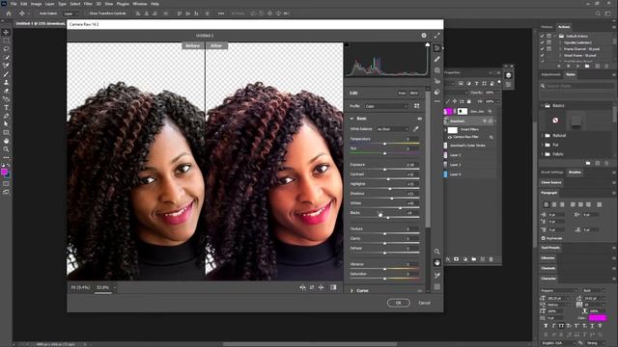Collapse the Basic section in Camera Raw
Screen dimensions: 618x347
[x=351, y=119]
